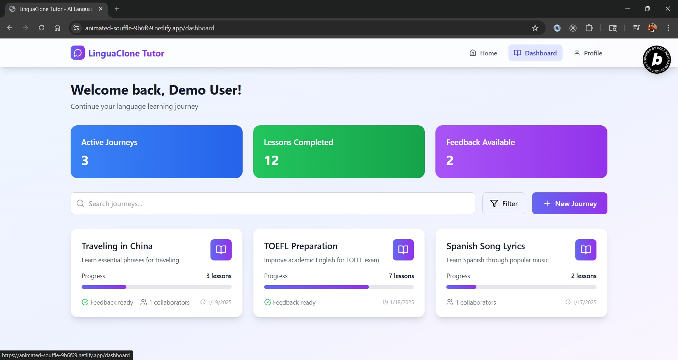Open a new browser tab

(x=117, y=9)
